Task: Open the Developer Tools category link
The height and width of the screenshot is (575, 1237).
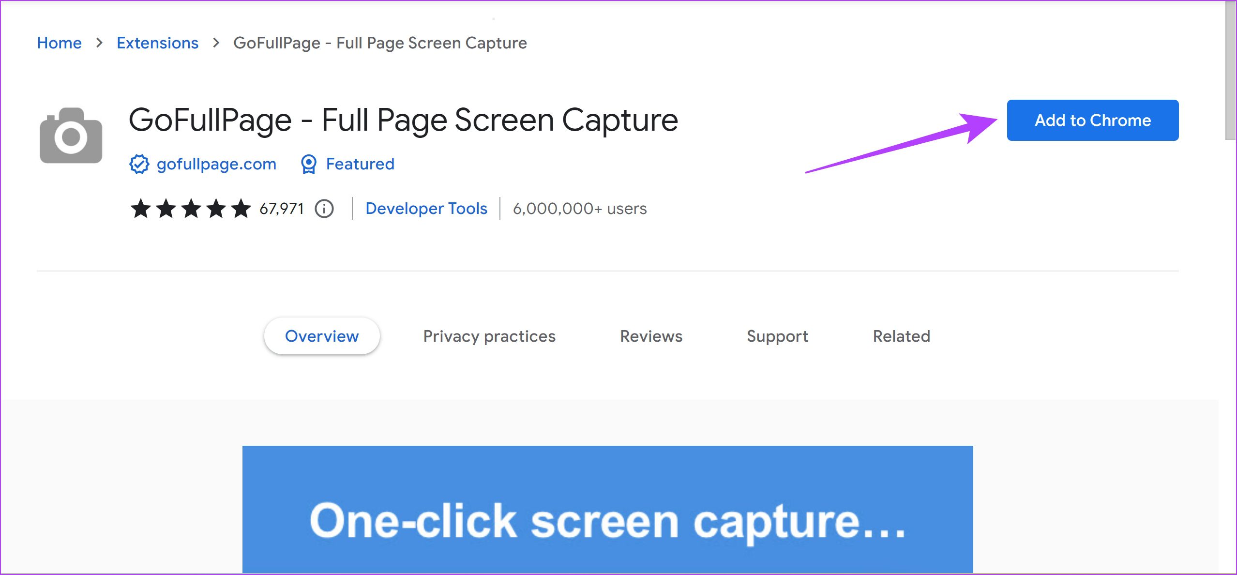Action: 426,209
